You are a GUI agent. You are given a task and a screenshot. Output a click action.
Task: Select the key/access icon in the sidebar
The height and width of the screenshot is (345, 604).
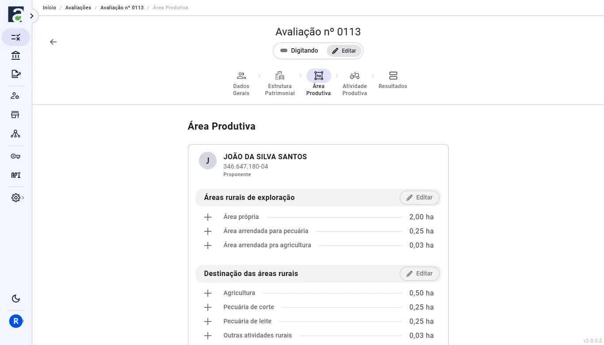click(x=15, y=156)
